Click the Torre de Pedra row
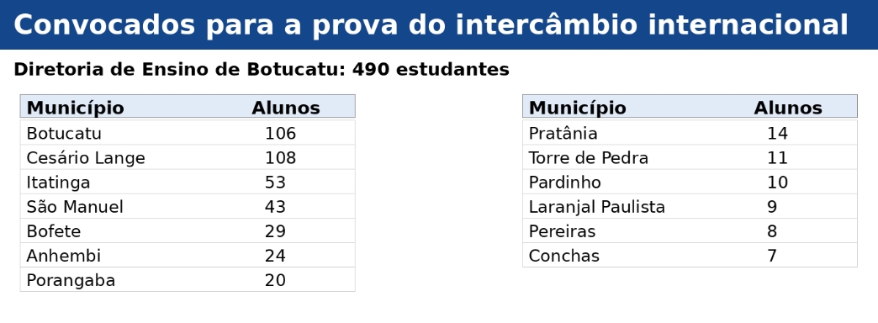The width and height of the screenshot is (878, 323). (690, 157)
